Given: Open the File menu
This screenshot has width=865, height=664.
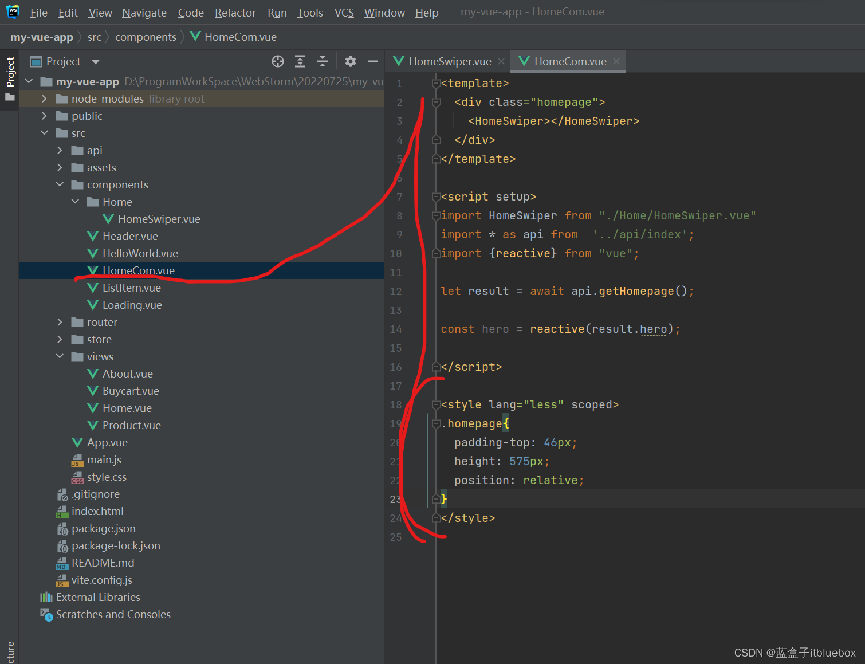Looking at the screenshot, I should pos(38,13).
